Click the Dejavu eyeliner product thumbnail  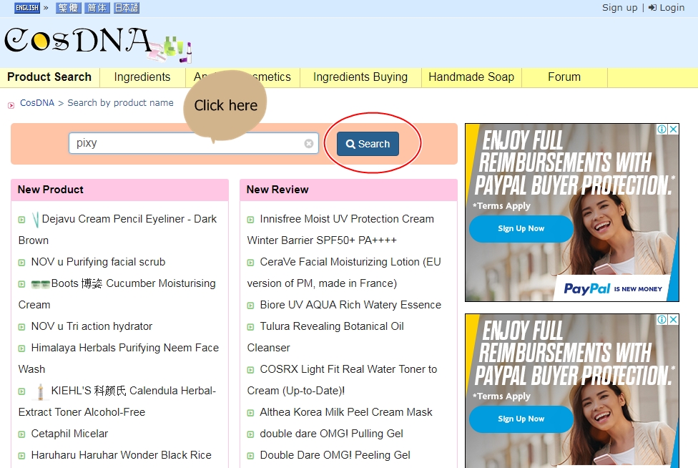(x=36, y=219)
